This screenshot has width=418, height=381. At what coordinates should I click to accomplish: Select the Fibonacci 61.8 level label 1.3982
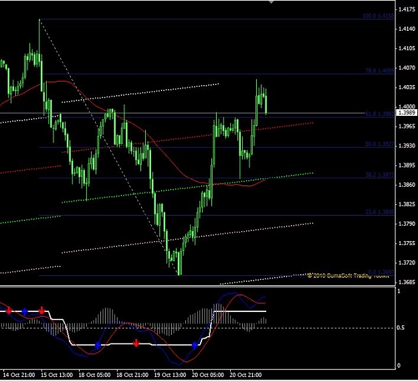[x=379, y=114]
